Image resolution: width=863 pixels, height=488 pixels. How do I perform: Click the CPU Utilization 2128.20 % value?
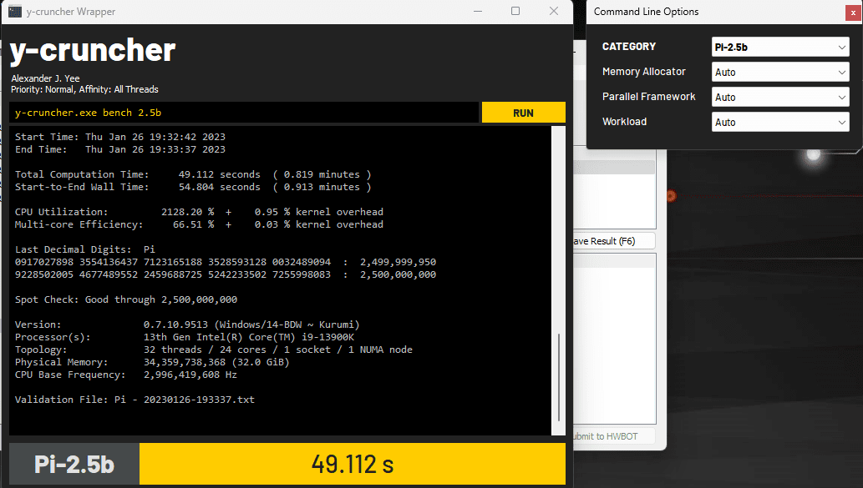coord(188,212)
